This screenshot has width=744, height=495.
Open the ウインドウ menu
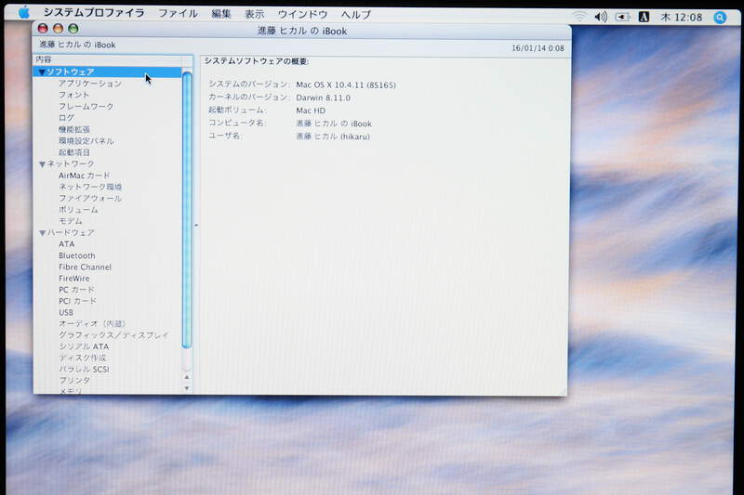pyautogui.click(x=302, y=14)
